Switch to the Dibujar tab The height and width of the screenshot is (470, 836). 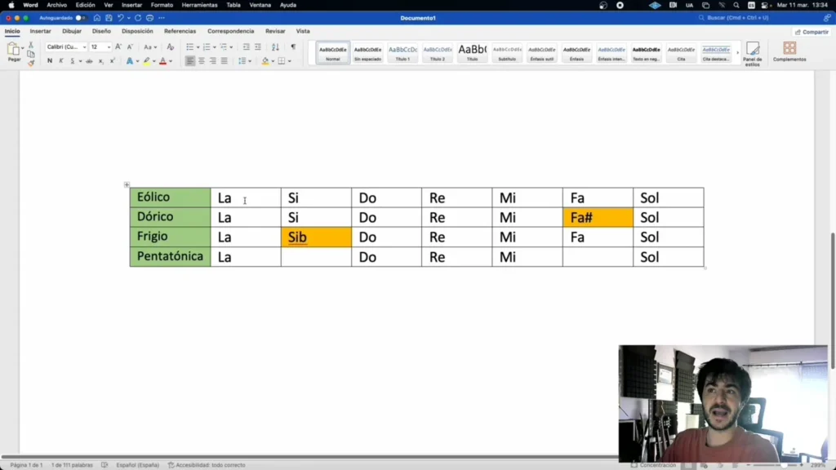[x=72, y=32]
